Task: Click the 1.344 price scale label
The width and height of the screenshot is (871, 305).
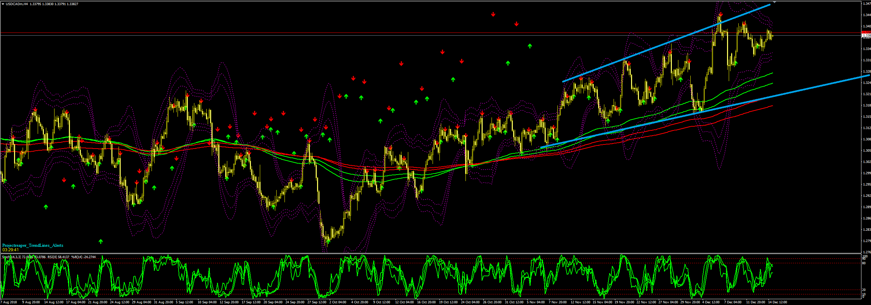Action: click(x=867, y=15)
